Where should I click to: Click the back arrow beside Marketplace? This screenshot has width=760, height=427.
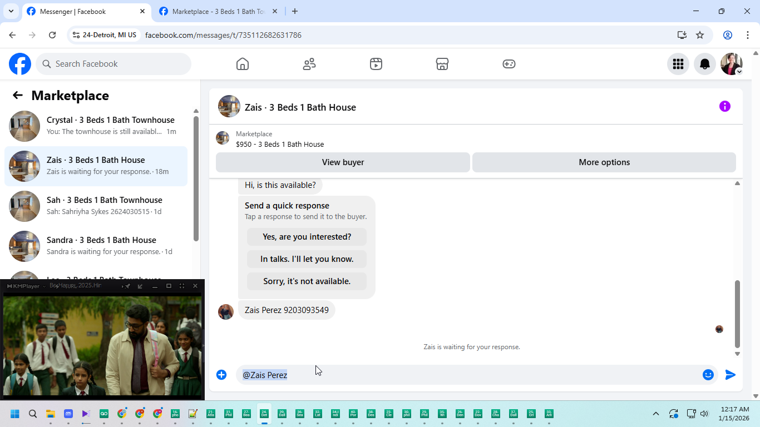(x=18, y=95)
